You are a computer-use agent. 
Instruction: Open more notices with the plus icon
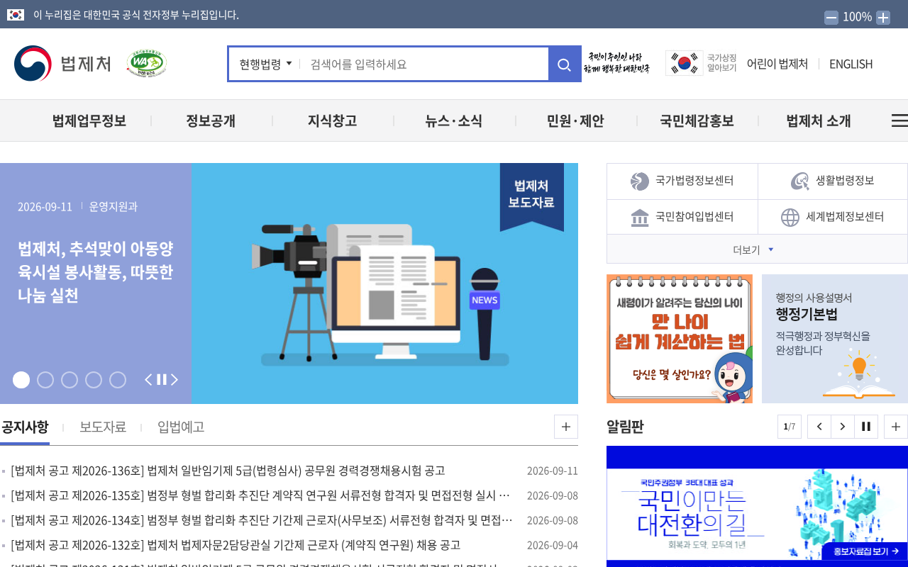pos(566,427)
